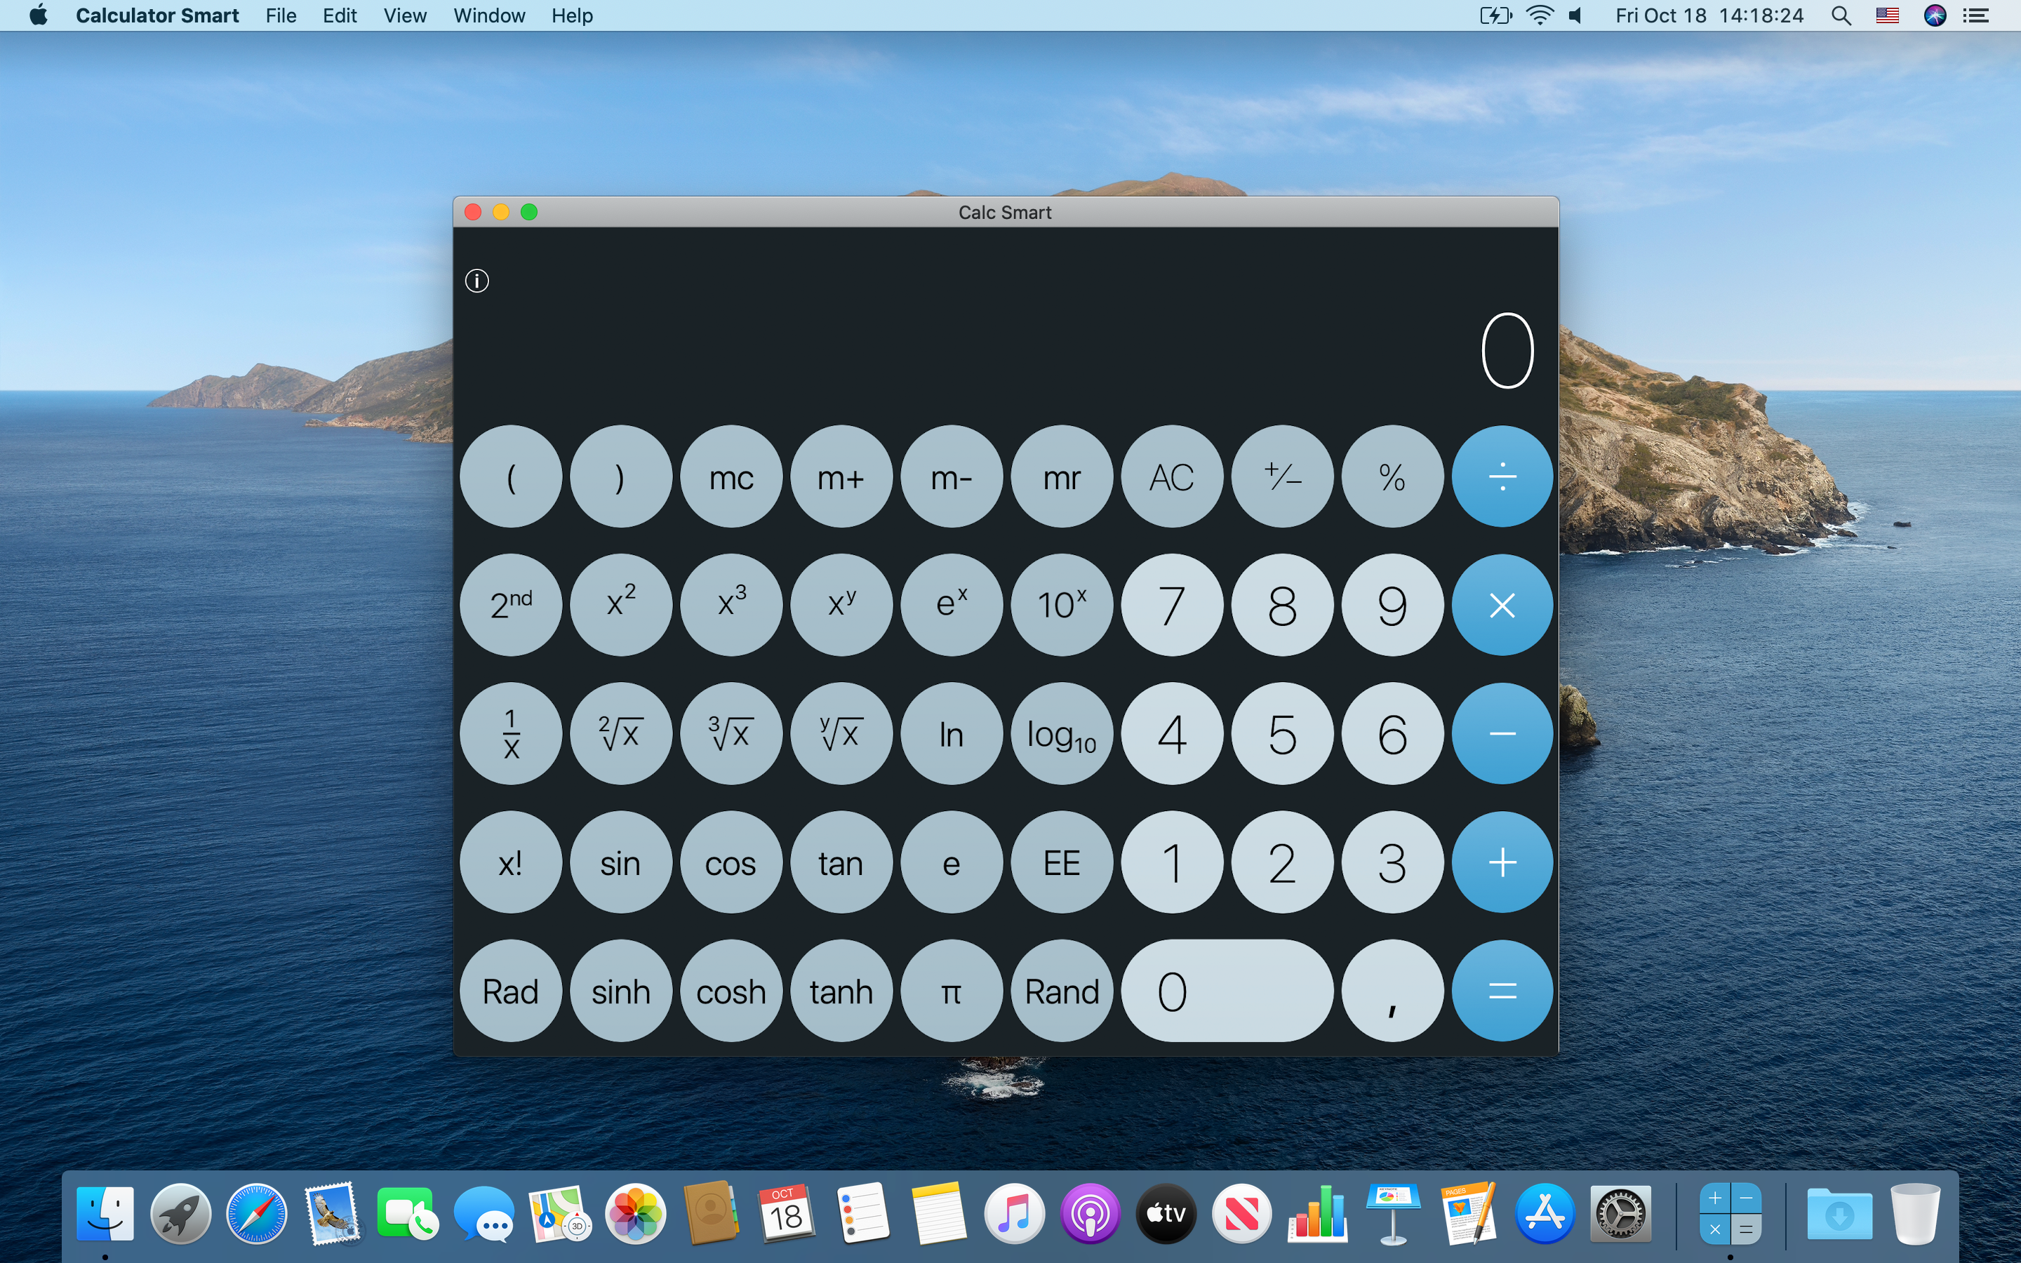Open the Help menu
Viewport: 2021px width, 1263px height.
pos(572,16)
